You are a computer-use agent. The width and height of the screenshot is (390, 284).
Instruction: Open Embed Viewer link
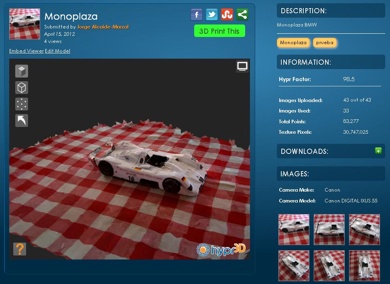[x=26, y=51]
